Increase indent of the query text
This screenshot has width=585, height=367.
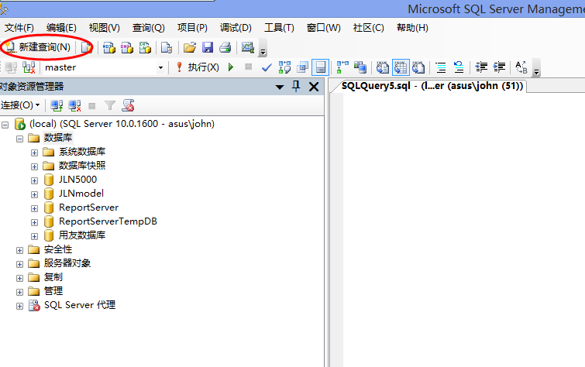(499, 67)
